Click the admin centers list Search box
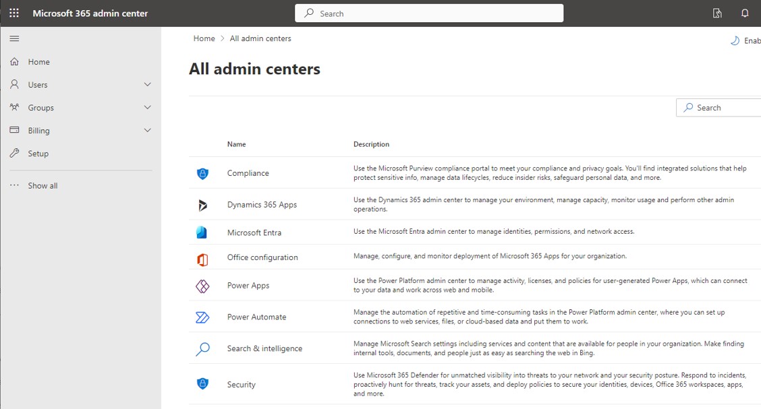 point(718,108)
